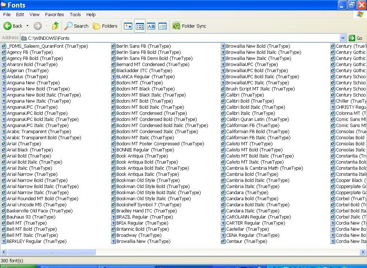Viewport: 367px width, 268px height.
Task: Click the Go button
Action: [356, 38]
